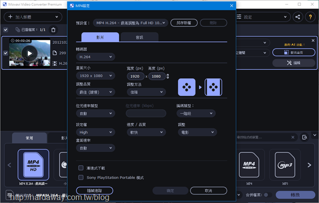Click the height field showing 1080
The image size is (319, 203).
(x=157, y=76)
